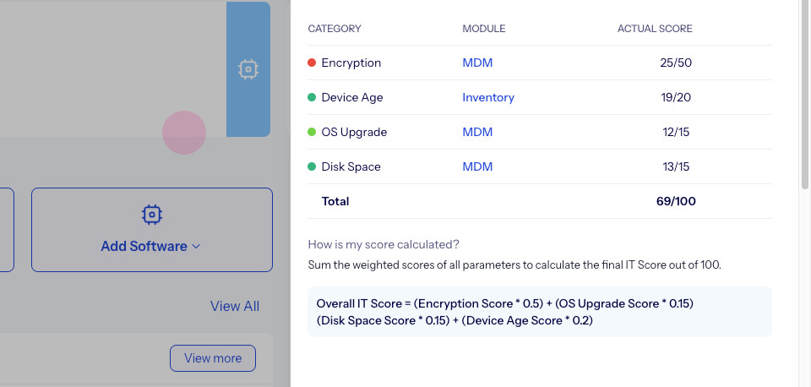Click the score panel's vertical scrollbar
The width and height of the screenshot is (811, 387).
(x=804, y=93)
